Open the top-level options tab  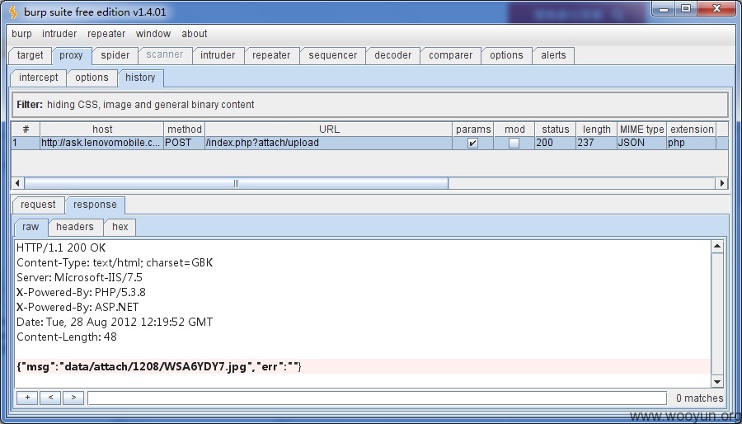(506, 55)
